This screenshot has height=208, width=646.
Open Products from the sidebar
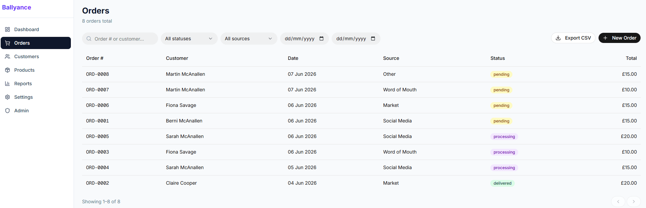tap(36, 70)
